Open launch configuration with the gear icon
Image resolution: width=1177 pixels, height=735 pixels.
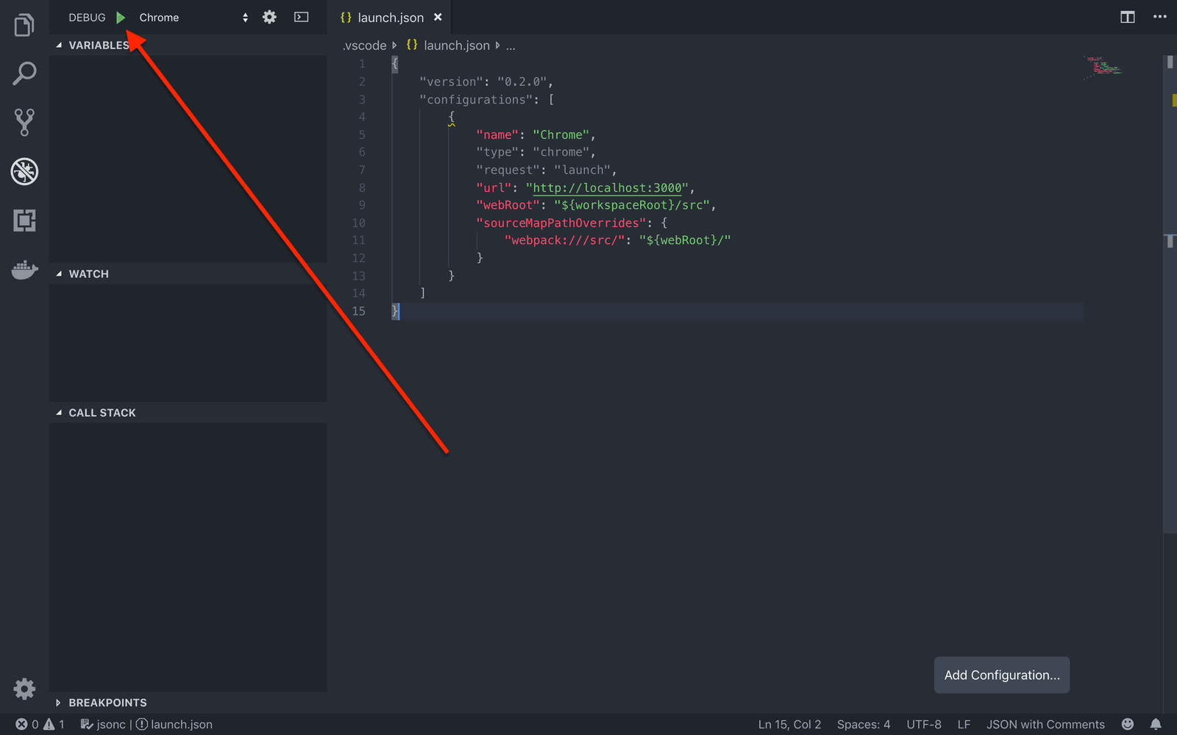pyautogui.click(x=269, y=16)
